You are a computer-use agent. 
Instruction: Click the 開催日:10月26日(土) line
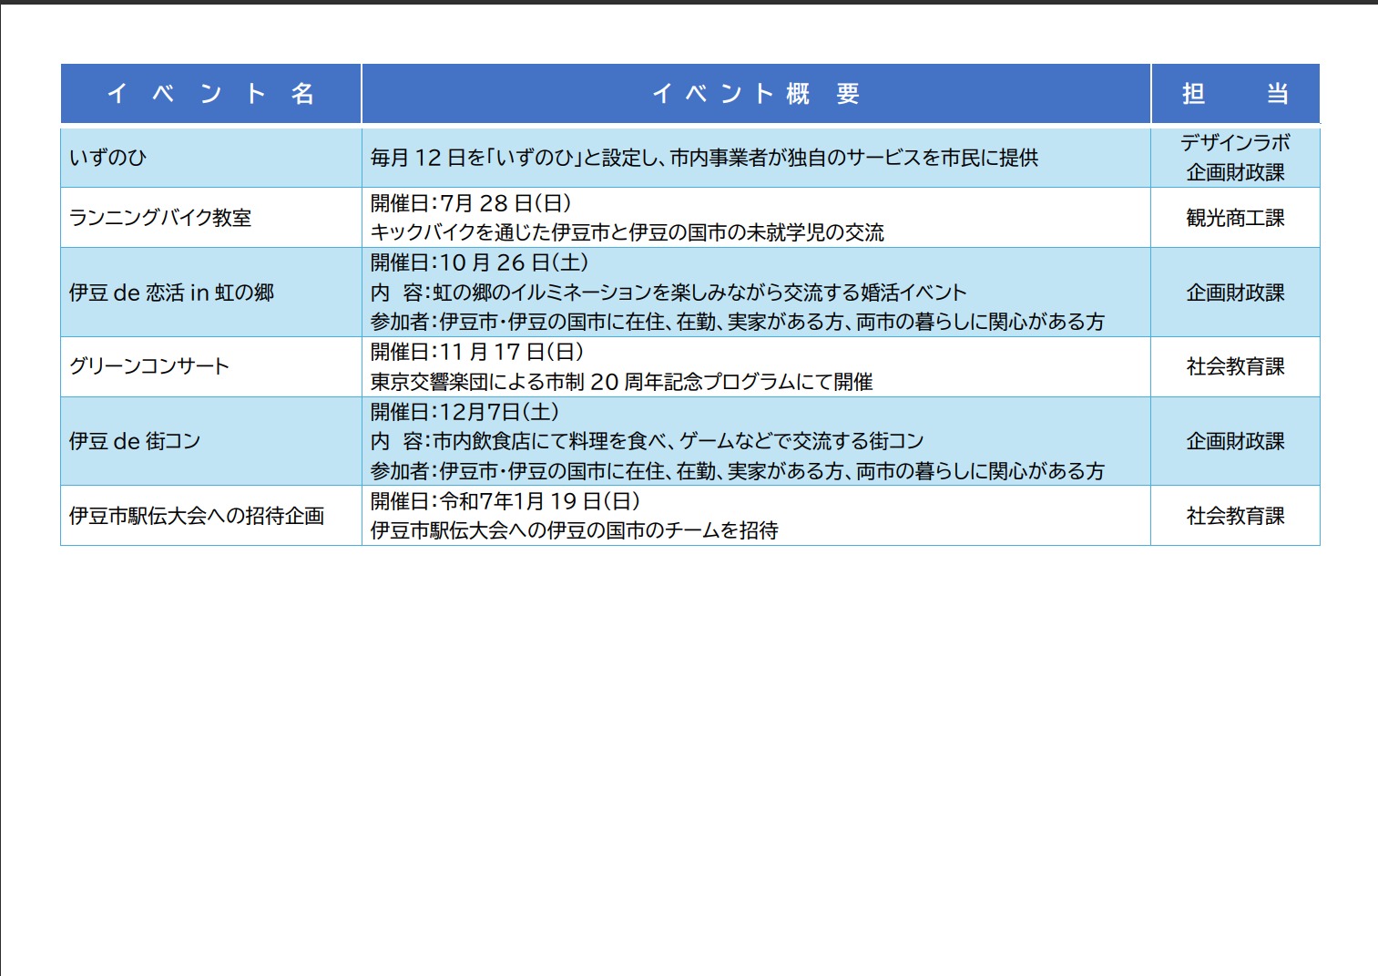pos(480,262)
